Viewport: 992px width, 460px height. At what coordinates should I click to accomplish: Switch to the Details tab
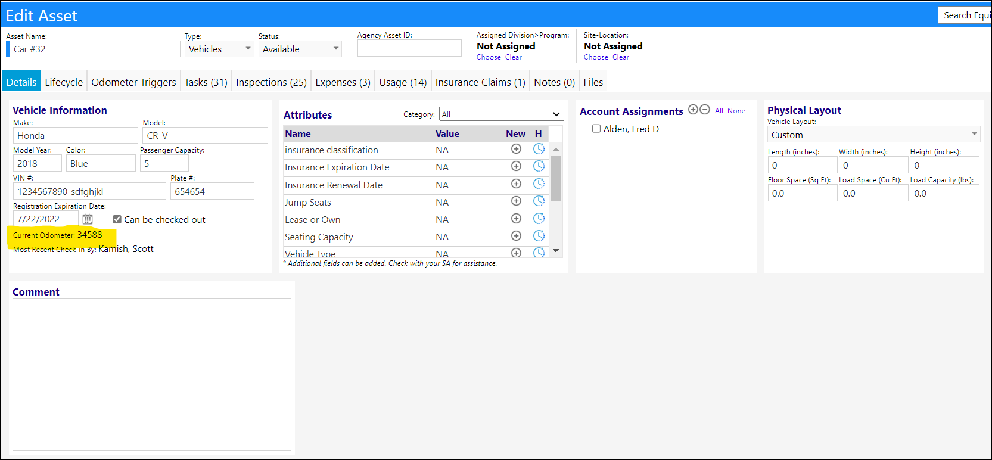click(21, 82)
